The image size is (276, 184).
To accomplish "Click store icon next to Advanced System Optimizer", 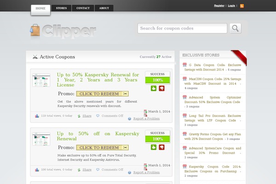I will 184,97.
